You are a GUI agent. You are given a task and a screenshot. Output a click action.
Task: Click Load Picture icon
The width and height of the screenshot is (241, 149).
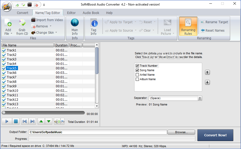167,23
